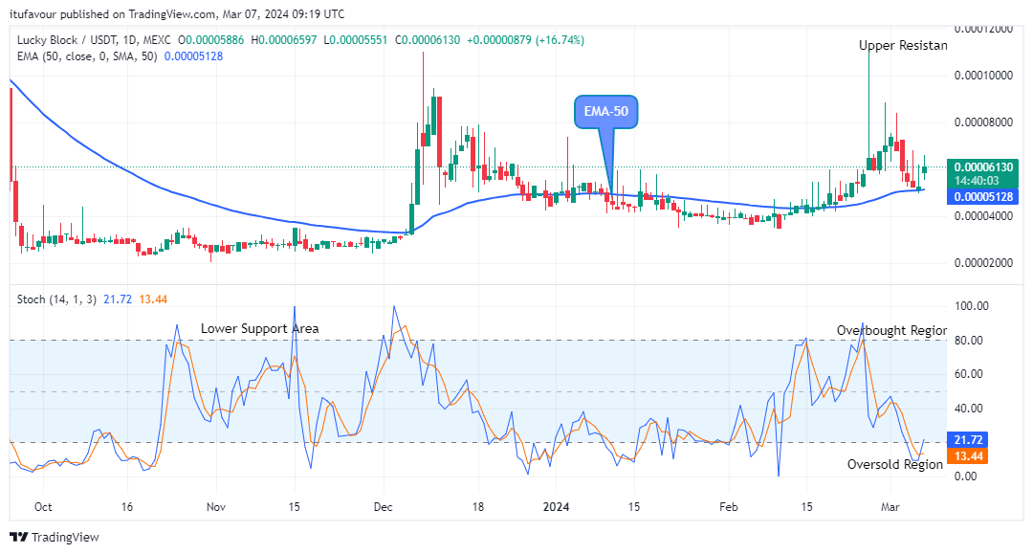
Task: Click the Stoch (14, 1, 3) indicator legend
Action: coord(56,299)
